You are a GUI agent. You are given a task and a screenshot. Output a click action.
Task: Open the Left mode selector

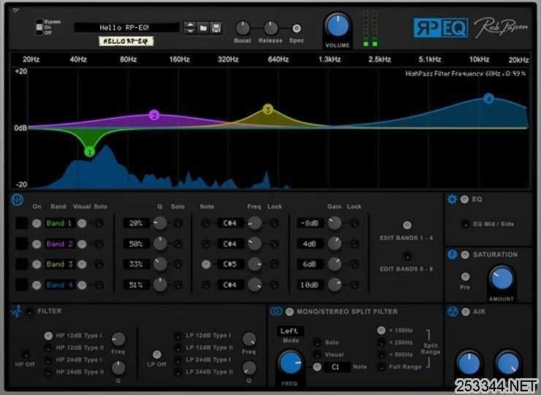(290, 331)
